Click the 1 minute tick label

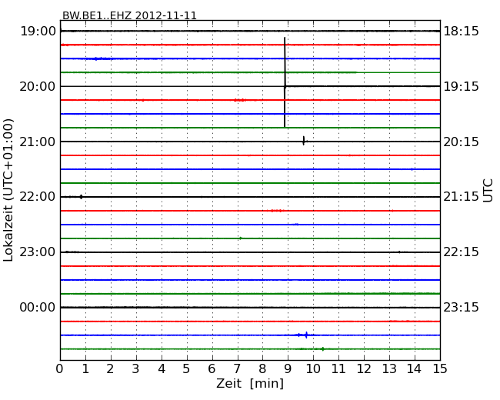point(85,368)
